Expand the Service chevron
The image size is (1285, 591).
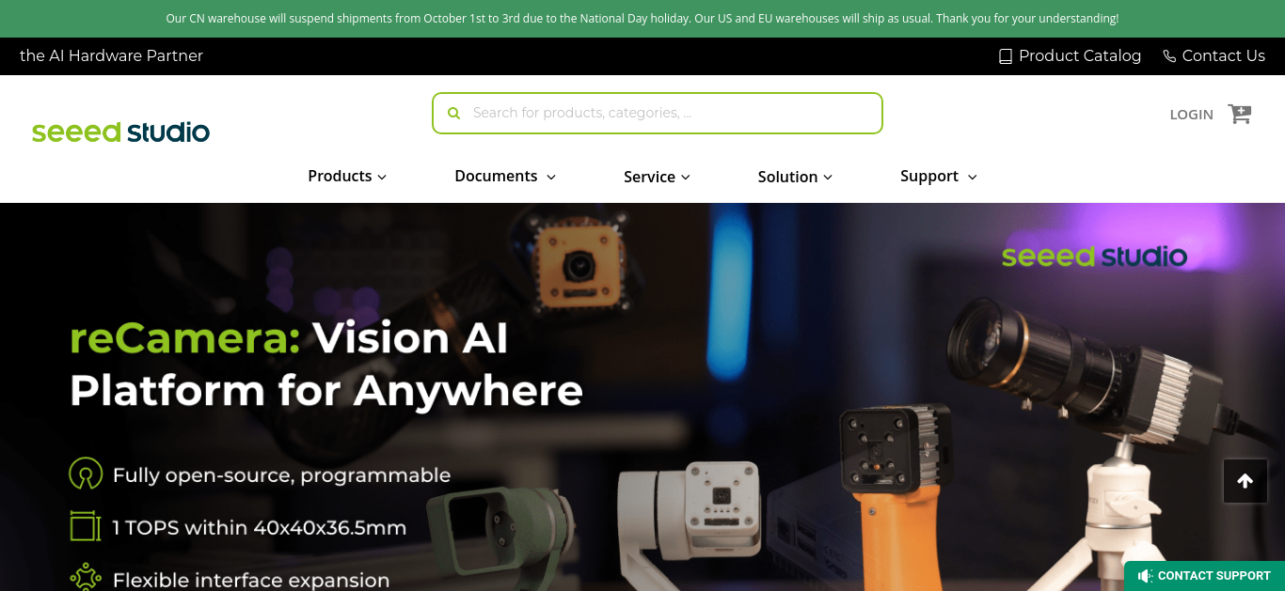686,177
